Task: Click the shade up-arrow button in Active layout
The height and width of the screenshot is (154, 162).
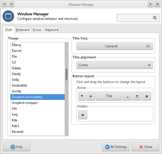Action: (x=91, y=96)
